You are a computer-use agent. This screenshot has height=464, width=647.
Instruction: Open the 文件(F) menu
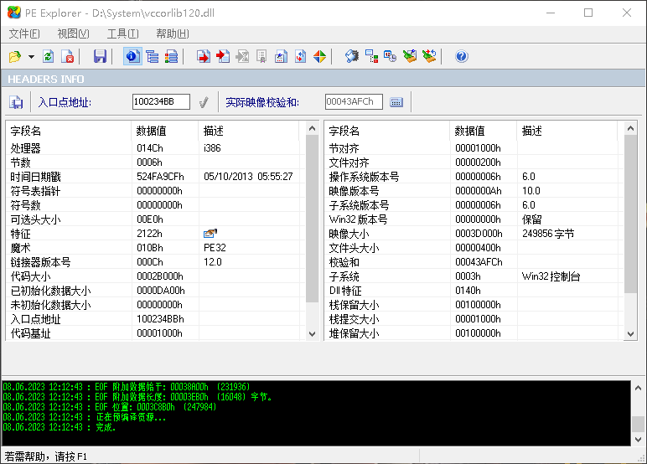coord(24,34)
